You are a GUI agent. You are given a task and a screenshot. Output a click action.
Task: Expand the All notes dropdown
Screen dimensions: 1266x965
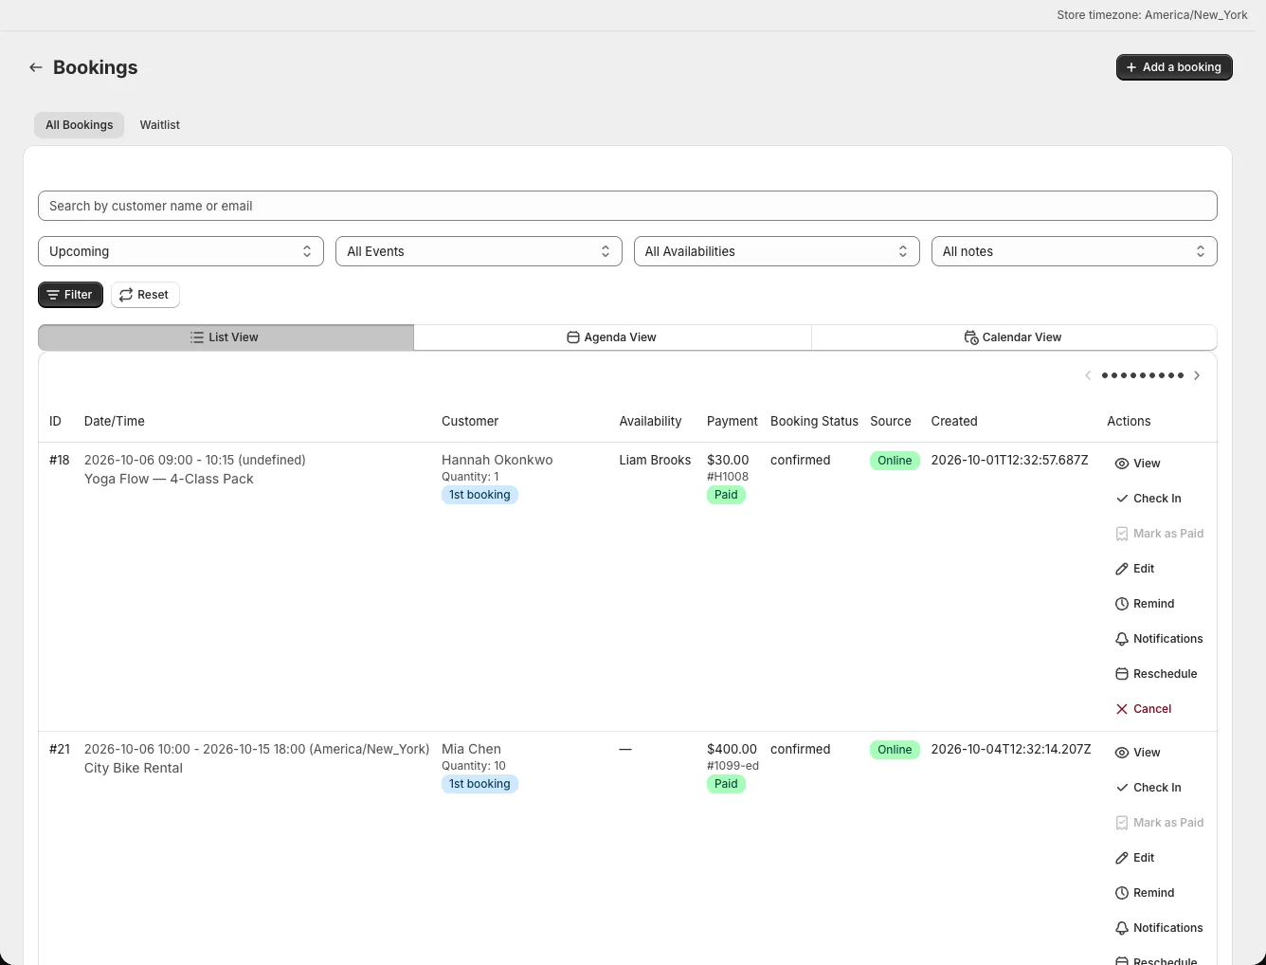tap(1074, 251)
